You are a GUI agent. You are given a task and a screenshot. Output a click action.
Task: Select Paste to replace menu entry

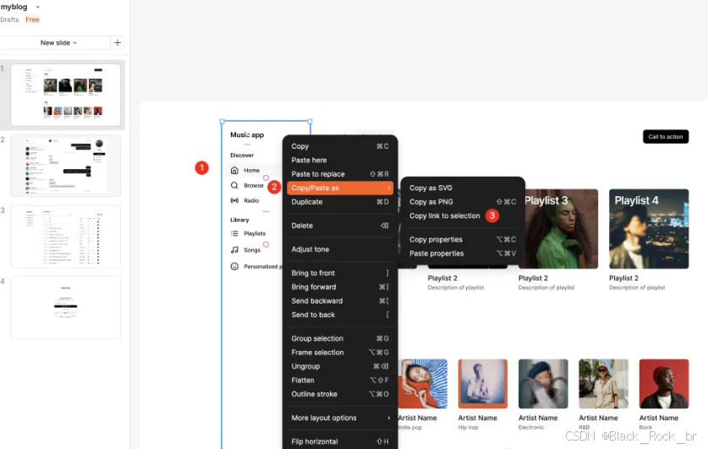[x=340, y=174]
